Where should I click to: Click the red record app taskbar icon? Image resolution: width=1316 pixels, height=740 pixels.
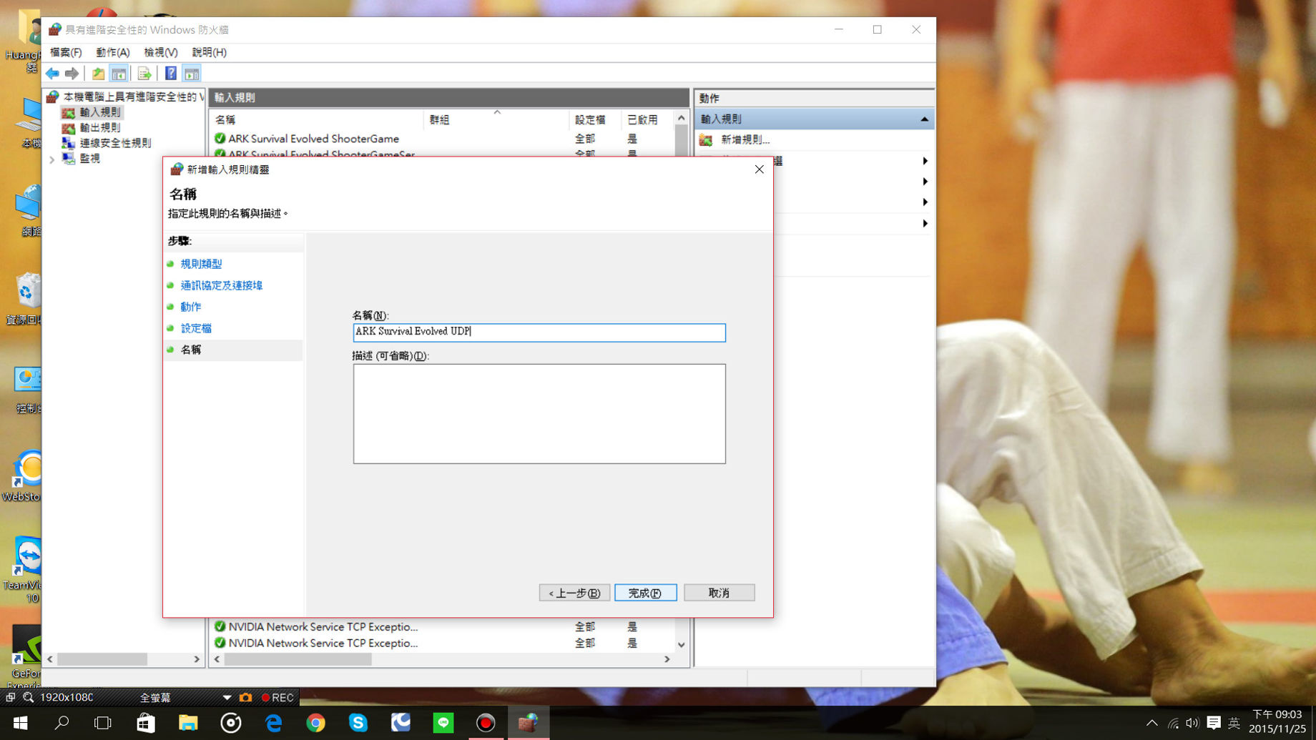(x=486, y=723)
